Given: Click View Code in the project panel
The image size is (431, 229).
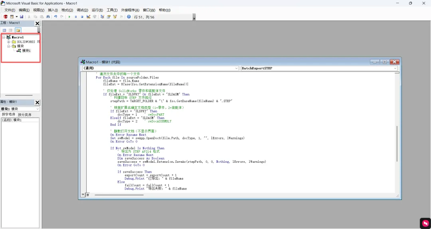Looking at the screenshot, I should coord(4,30).
